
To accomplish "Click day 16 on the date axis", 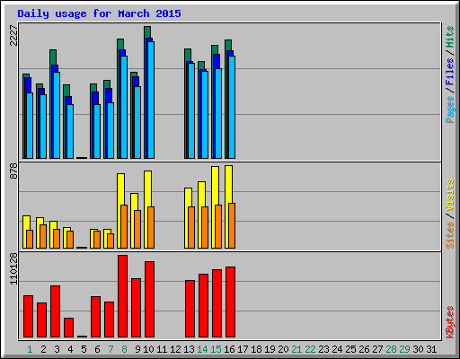I will [229, 349].
